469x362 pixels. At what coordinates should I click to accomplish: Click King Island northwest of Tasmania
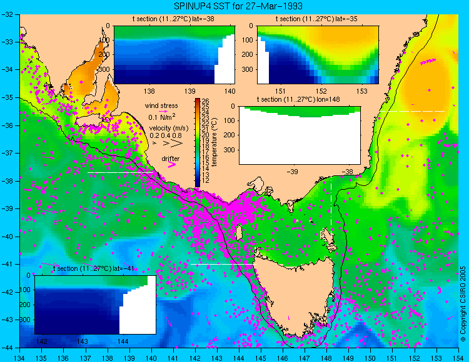coord(239,233)
